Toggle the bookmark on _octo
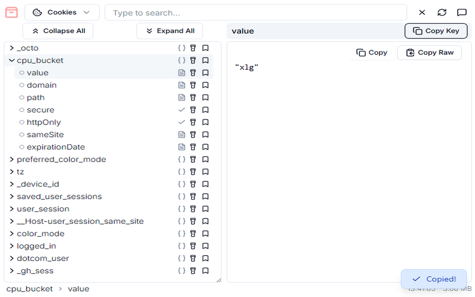Image resolution: width=475 pixels, height=297 pixels. [206, 48]
